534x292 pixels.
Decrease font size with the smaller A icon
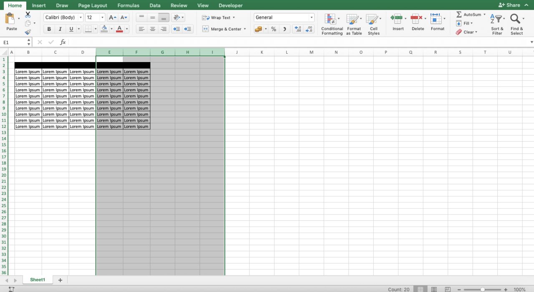[x=124, y=17]
